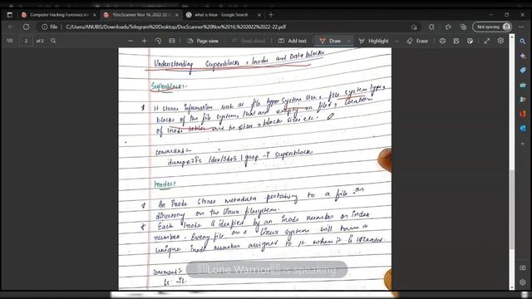
Task: Open Tools briefcase icon in sidebar
Action: coord(523,85)
